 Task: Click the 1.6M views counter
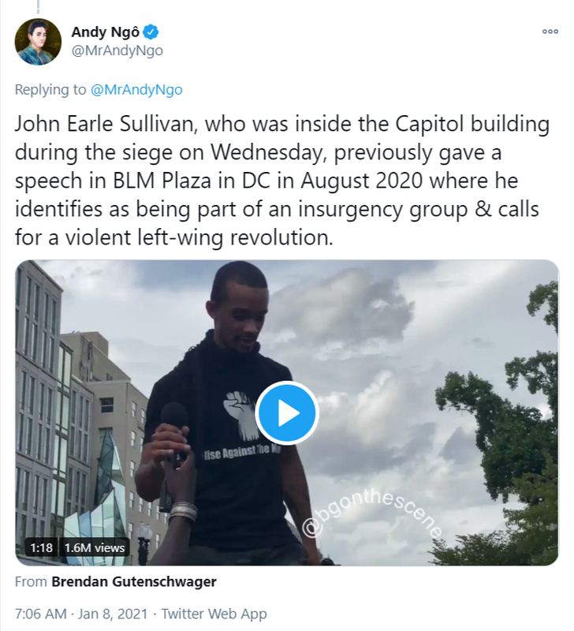[95, 547]
